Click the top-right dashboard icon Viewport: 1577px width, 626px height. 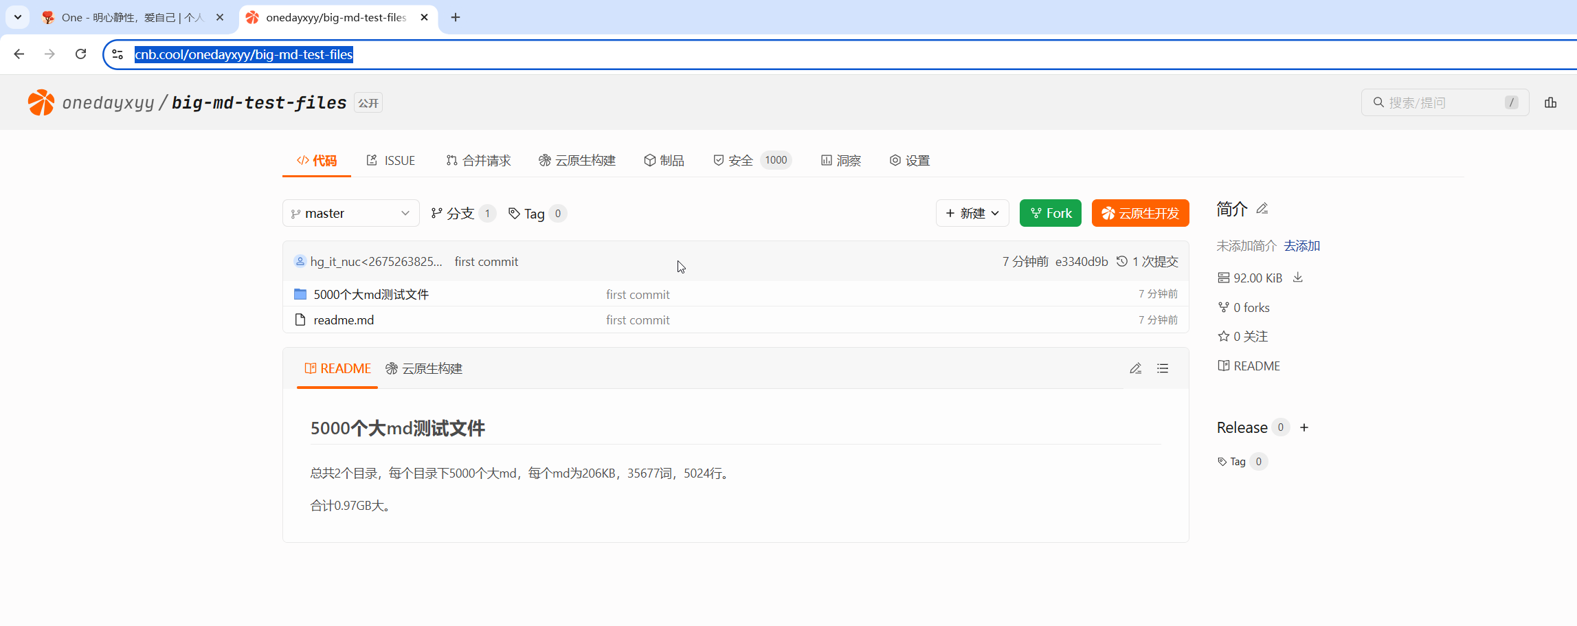(1550, 102)
